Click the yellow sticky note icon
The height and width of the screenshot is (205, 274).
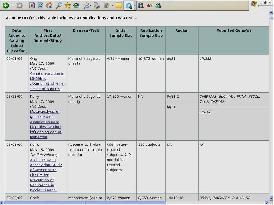pyautogui.click(x=119, y=5)
